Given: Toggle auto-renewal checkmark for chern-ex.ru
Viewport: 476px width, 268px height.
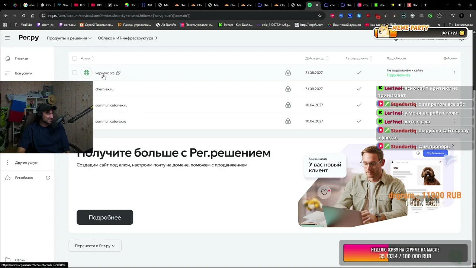Looking at the screenshot, I should point(359,89).
